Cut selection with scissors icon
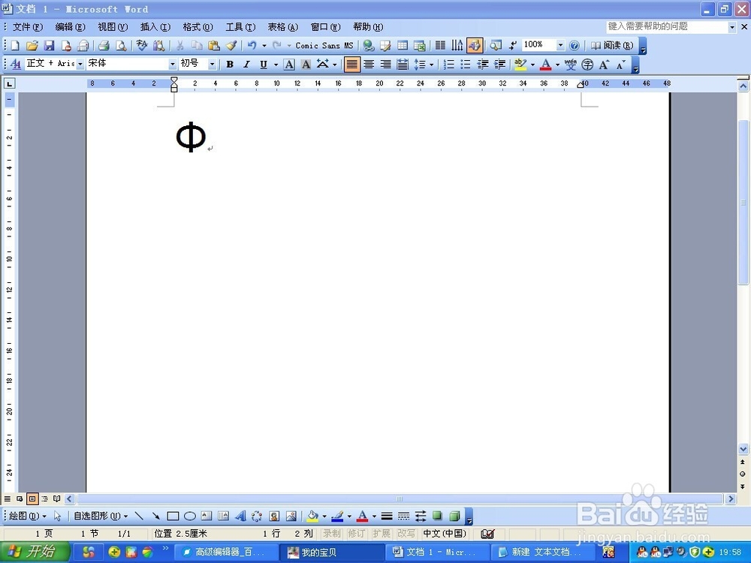This screenshot has height=563, width=751. coord(180,46)
